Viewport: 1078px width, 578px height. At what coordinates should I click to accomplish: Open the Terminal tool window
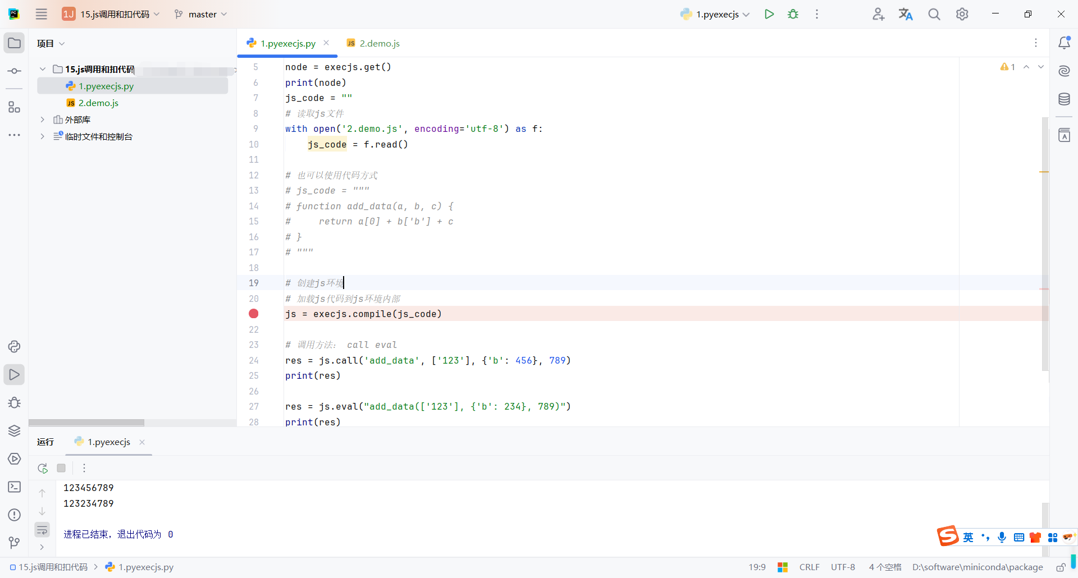tap(14, 487)
